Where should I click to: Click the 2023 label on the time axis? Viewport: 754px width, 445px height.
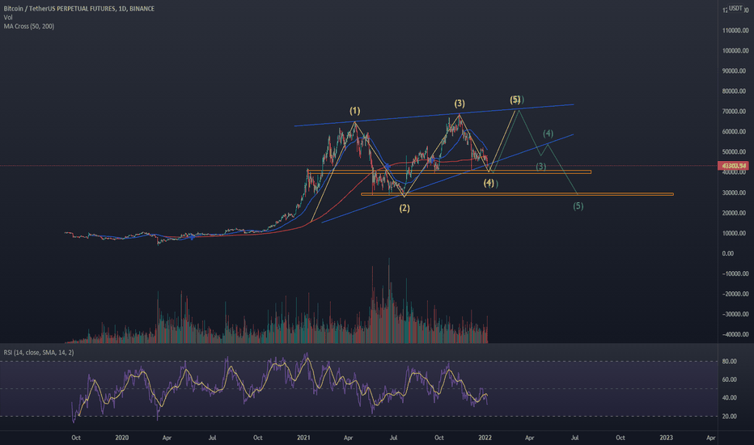point(666,438)
